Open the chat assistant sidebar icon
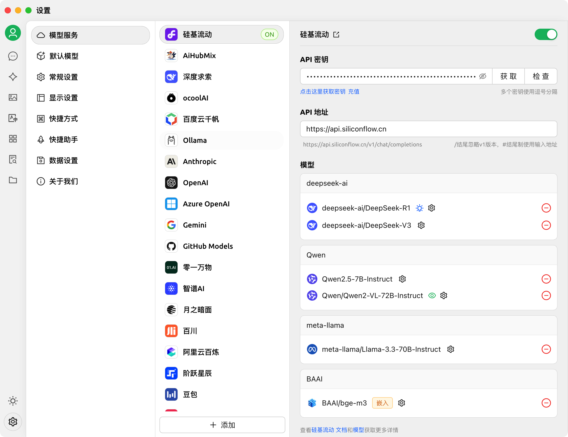 (13, 56)
